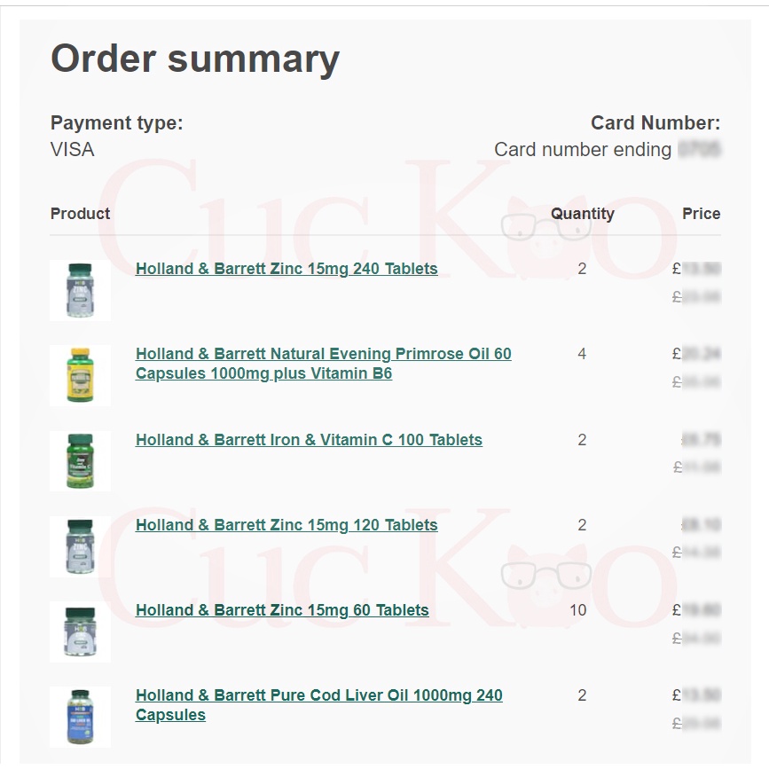The image size is (769, 769).
Task: Click the Cod Liver Oil bottle thumbnail
Action: 81,716
